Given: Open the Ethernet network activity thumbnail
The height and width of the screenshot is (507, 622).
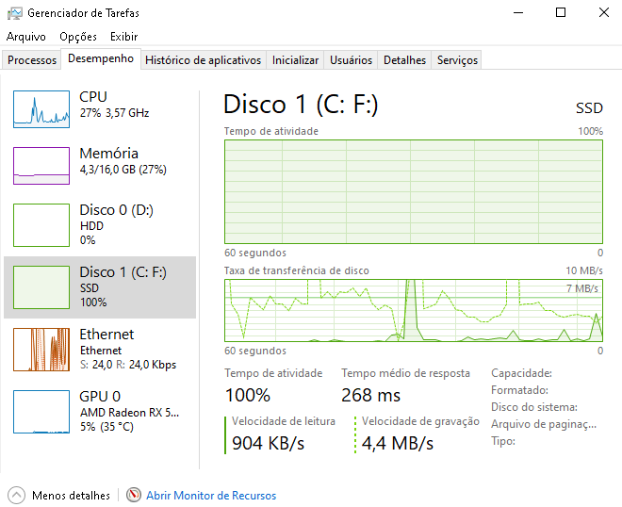Looking at the screenshot, I should tap(41, 350).
